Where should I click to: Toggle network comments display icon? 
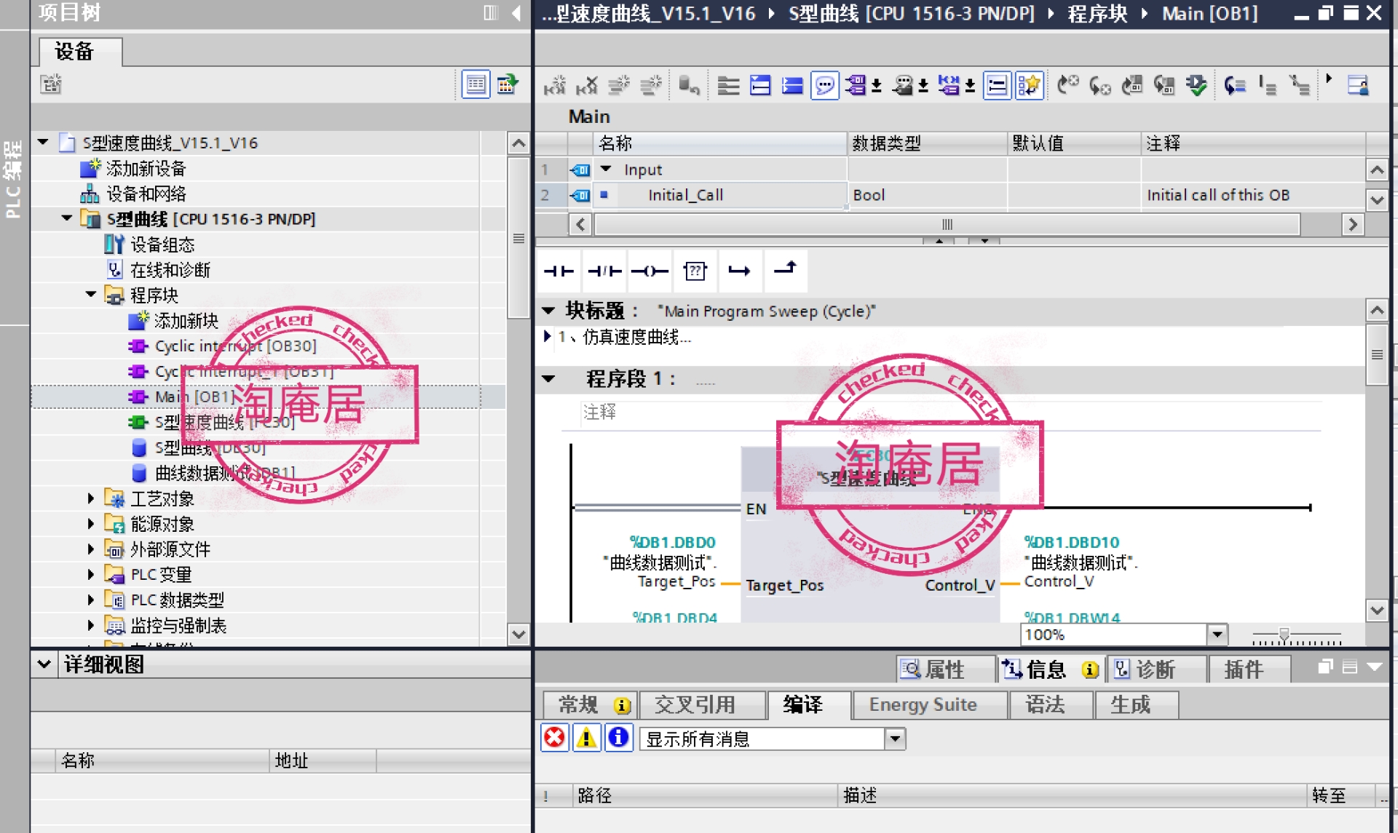824,86
